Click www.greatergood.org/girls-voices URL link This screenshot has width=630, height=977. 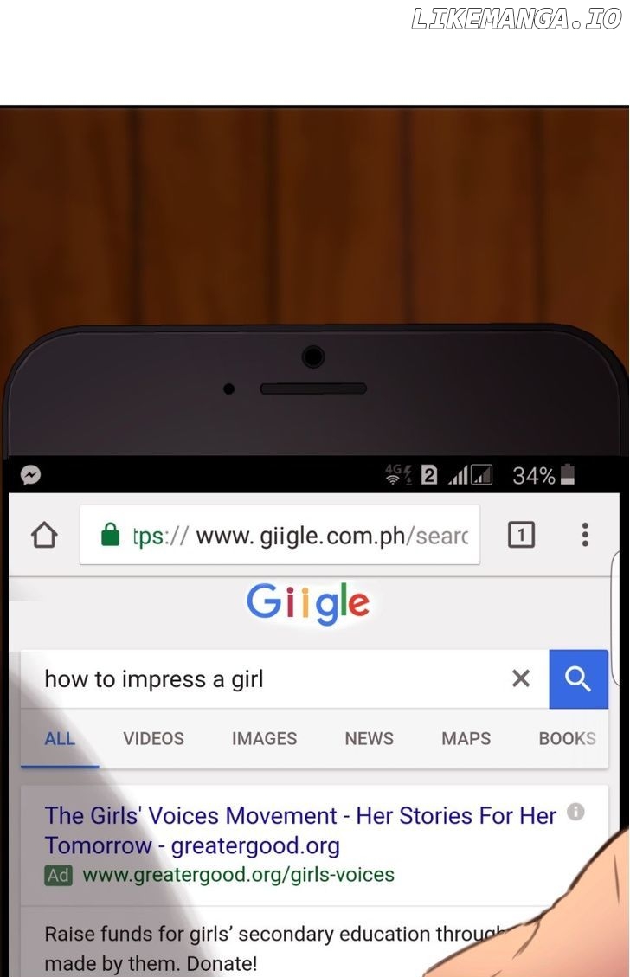tap(238, 875)
